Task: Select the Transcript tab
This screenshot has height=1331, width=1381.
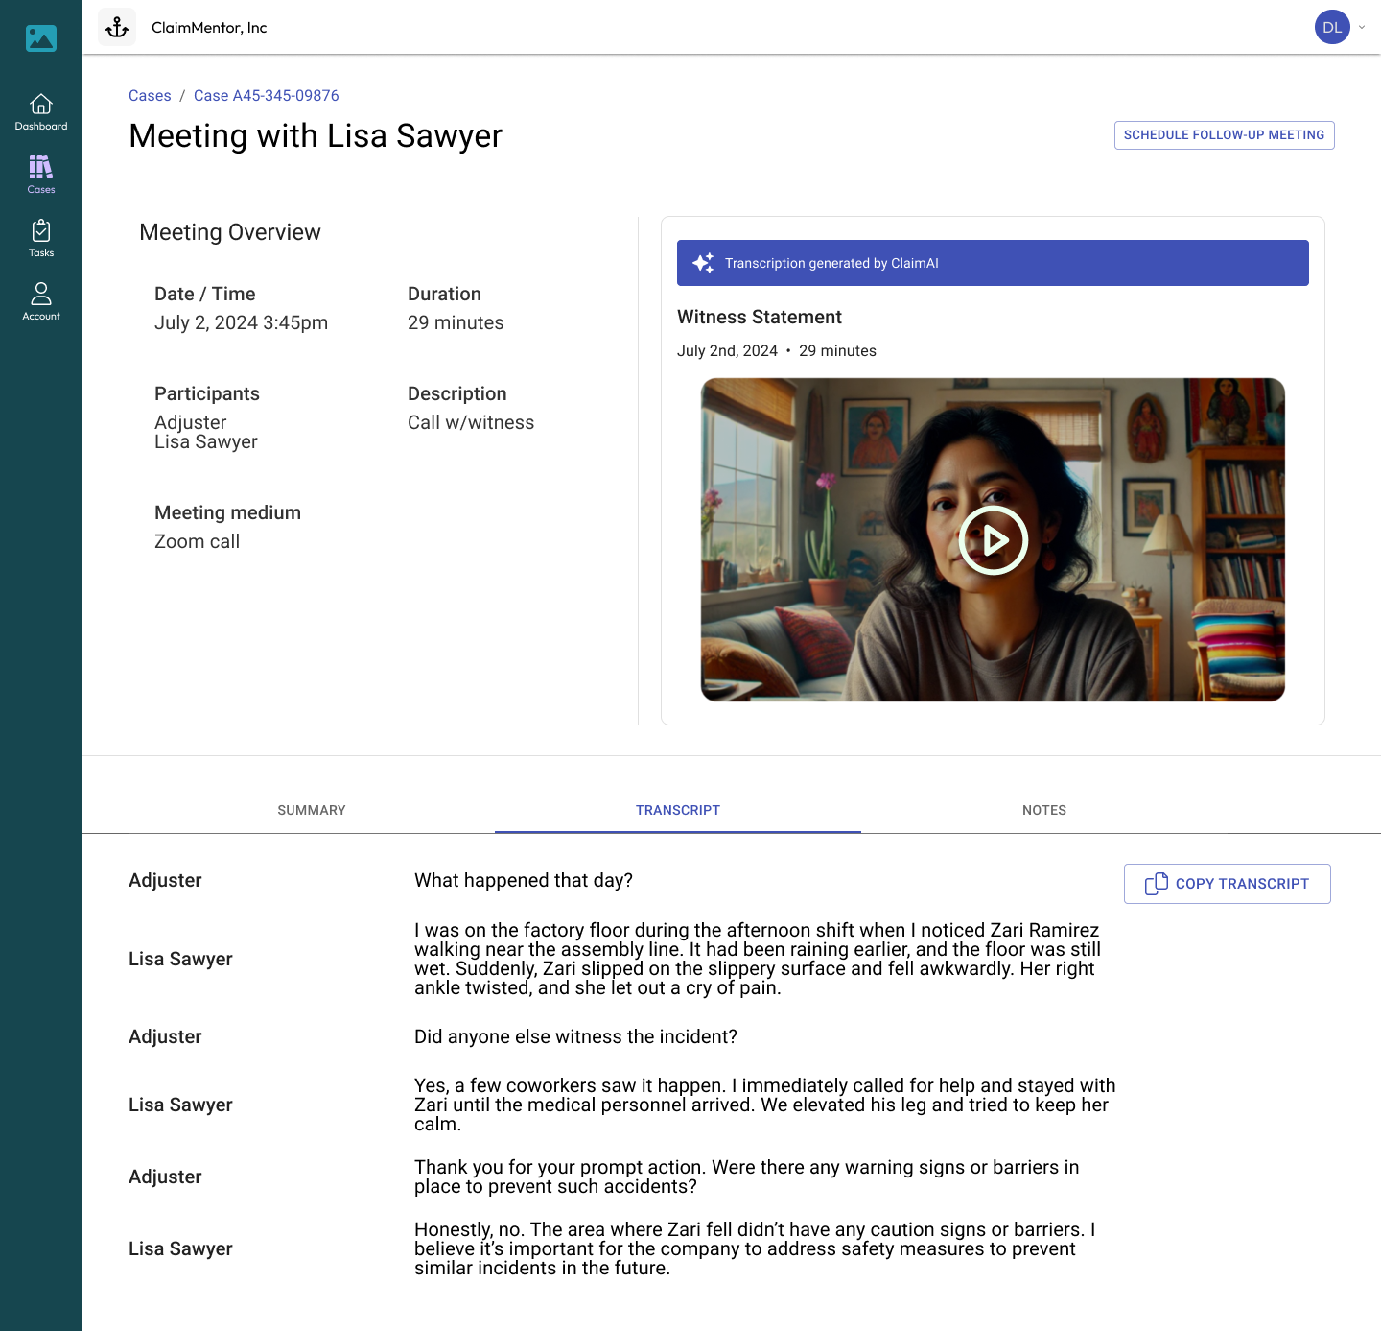Action: (x=678, y=810)
